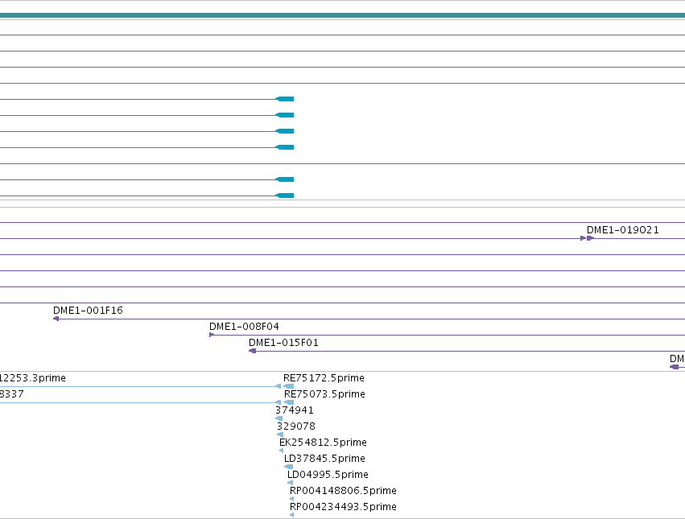Image resolution: width=685 pixels, height=519 pixels.
Task: Select the RE75073.5prime EST label
Action: tap(324, 394)
